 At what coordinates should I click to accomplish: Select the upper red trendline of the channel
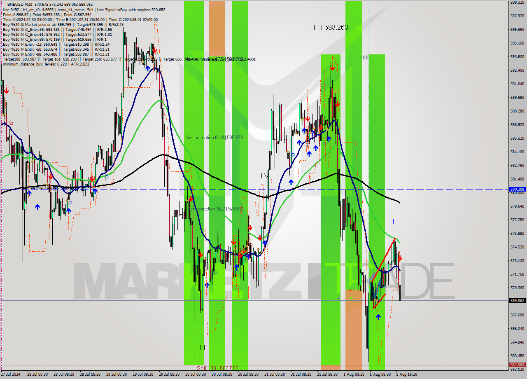click(x=383, y=260)
